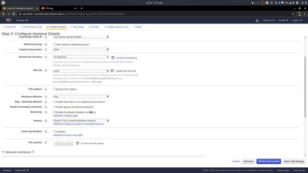The height and width of the screenshot is (173, 308).
Task: Click the vertical page scrollbar
Action: click(x=305, y=87)
